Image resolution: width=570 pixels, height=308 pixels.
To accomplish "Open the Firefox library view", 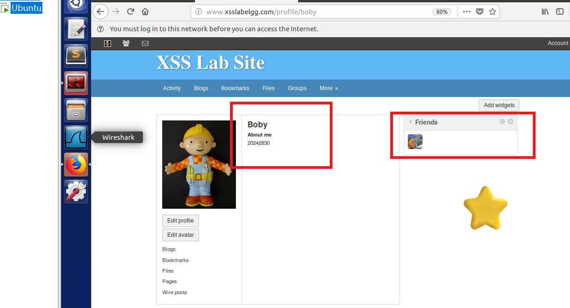I will pyautogui.click(x=545, y=11).
